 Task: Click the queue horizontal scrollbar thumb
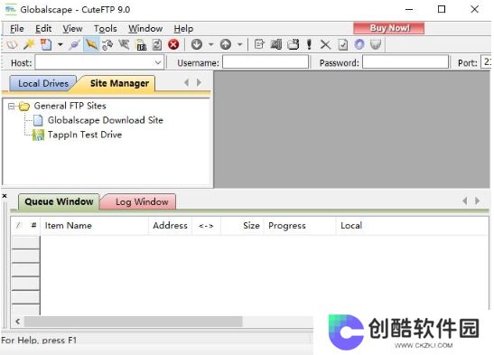coord(134,322)
